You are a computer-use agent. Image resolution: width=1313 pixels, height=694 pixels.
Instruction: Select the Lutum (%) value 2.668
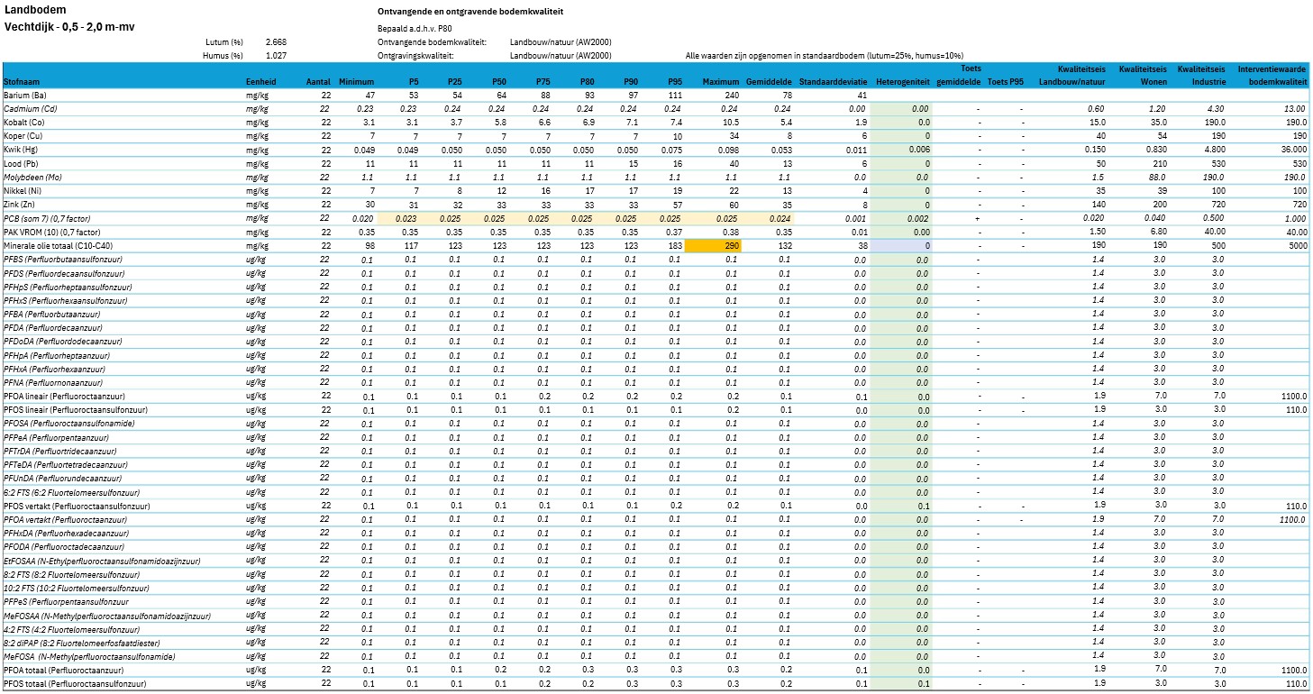pos(276,42)
